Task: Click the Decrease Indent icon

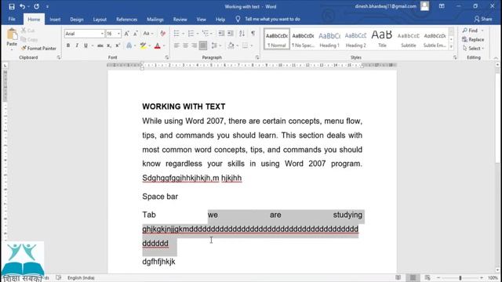Action: (221, 34)
